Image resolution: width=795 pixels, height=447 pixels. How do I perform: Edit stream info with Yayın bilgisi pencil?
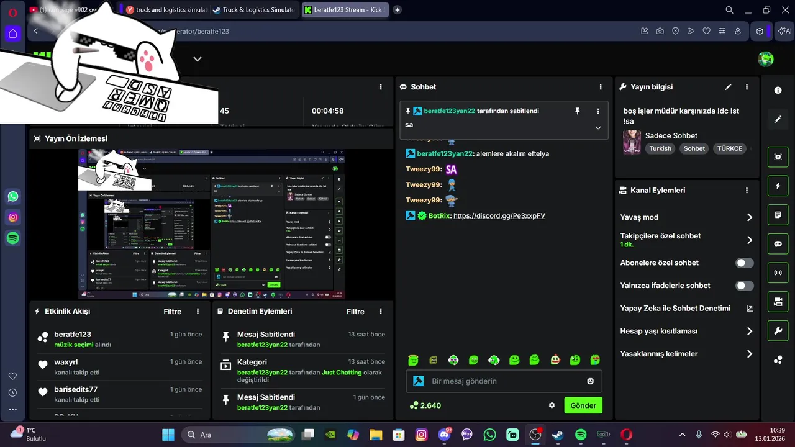pos(728,87)
